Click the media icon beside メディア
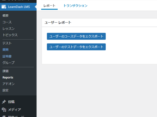Image resolution: width=157 pixels, height=117 pixels. [4, 110]
